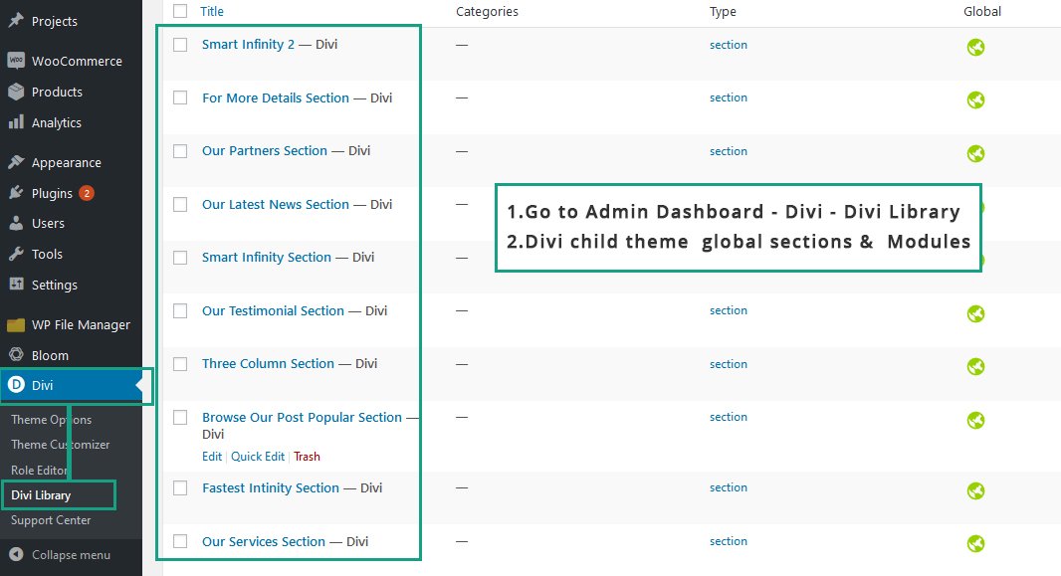Screen dimensions: 1061x576
Task: Click Edit under Browse Our Post Popular Section
Action: tap(212, 457)
